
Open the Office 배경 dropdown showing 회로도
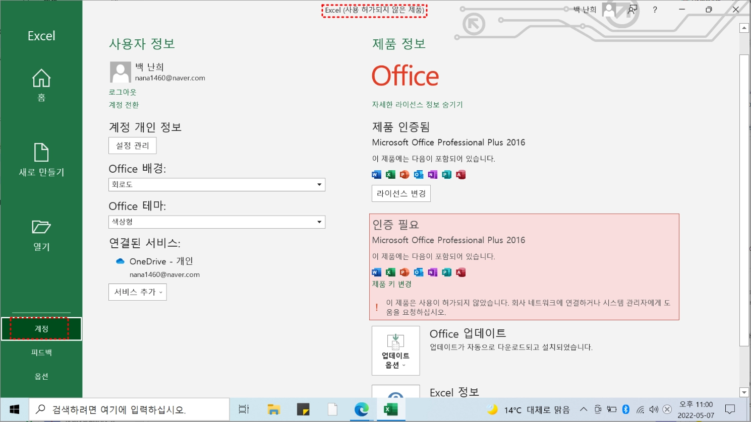click(217, 185)
